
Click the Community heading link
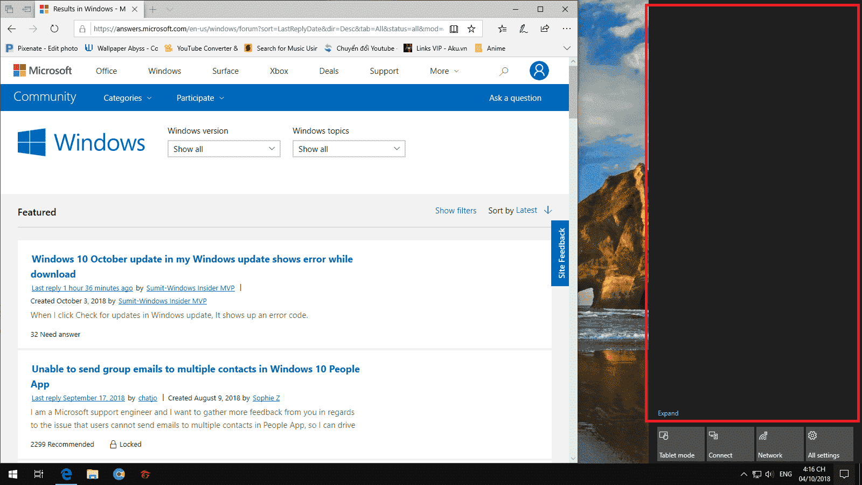[x=45, y=97]
